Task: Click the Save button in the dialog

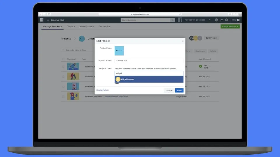Action: (x=179, y=90)
